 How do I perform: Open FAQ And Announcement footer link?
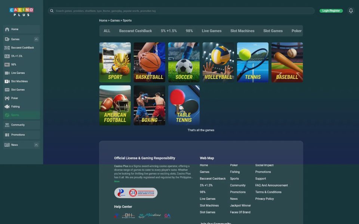point(271,186)
